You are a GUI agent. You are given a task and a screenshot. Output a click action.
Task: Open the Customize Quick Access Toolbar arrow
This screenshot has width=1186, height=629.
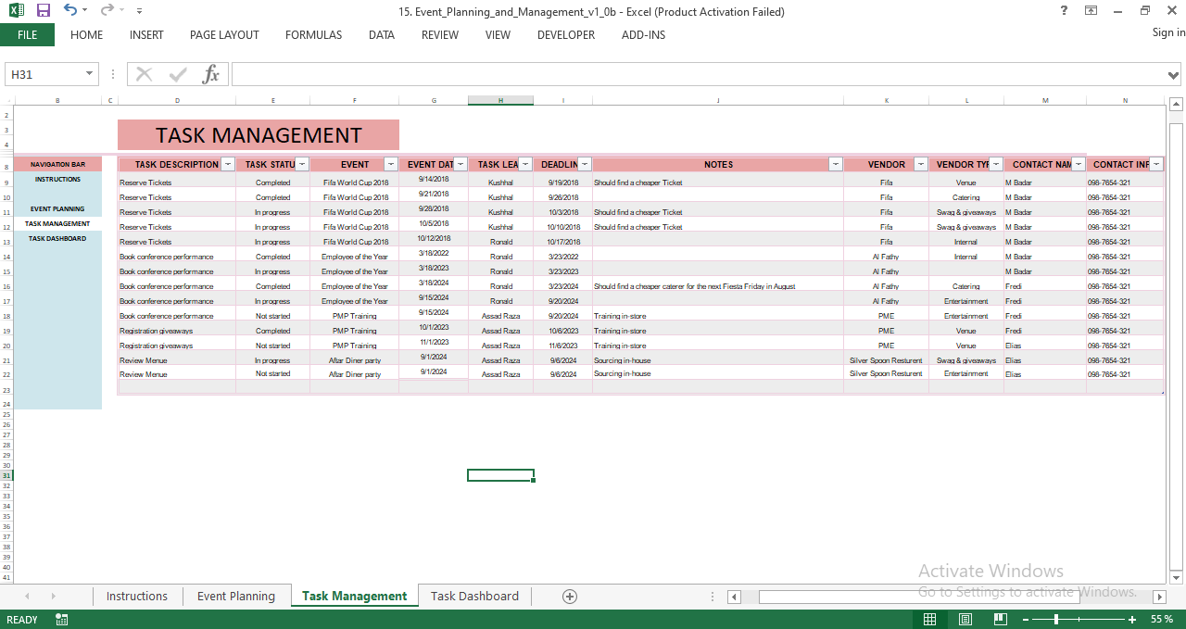(x=139, y=12)
